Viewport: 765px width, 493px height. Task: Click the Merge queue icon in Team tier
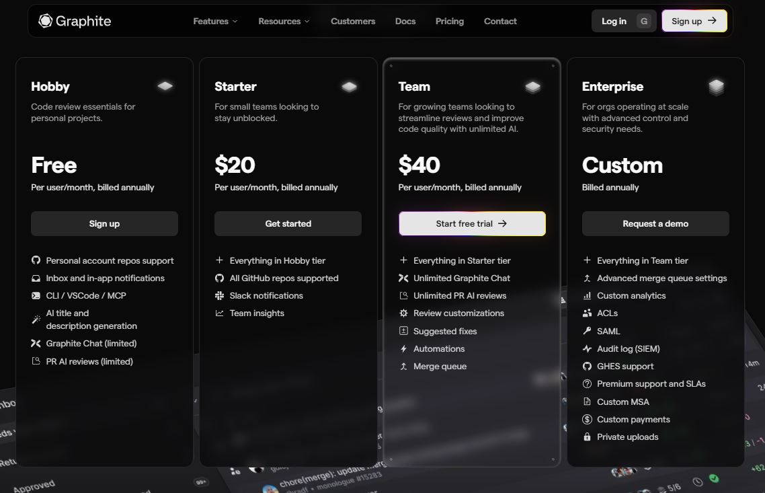(403, 367)
